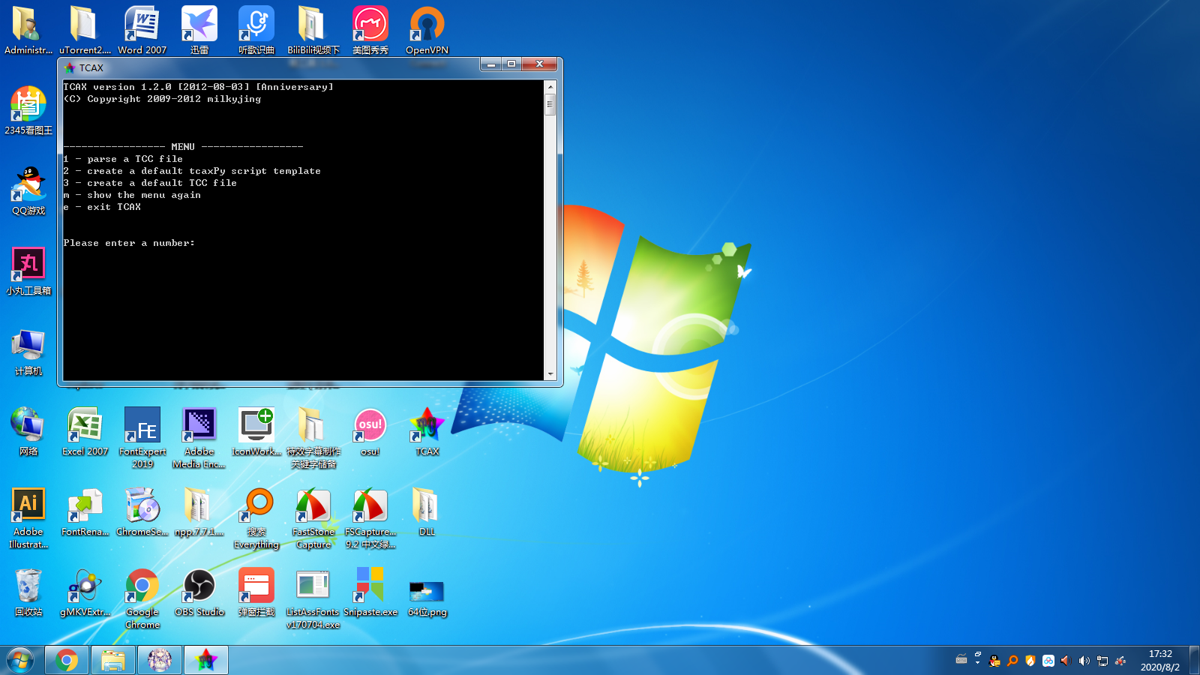Image resolution: width=1200 pixels, height=675 pixels.
Task: Launch OBS Studio shortcut
Action: click(x=199, y=592)
